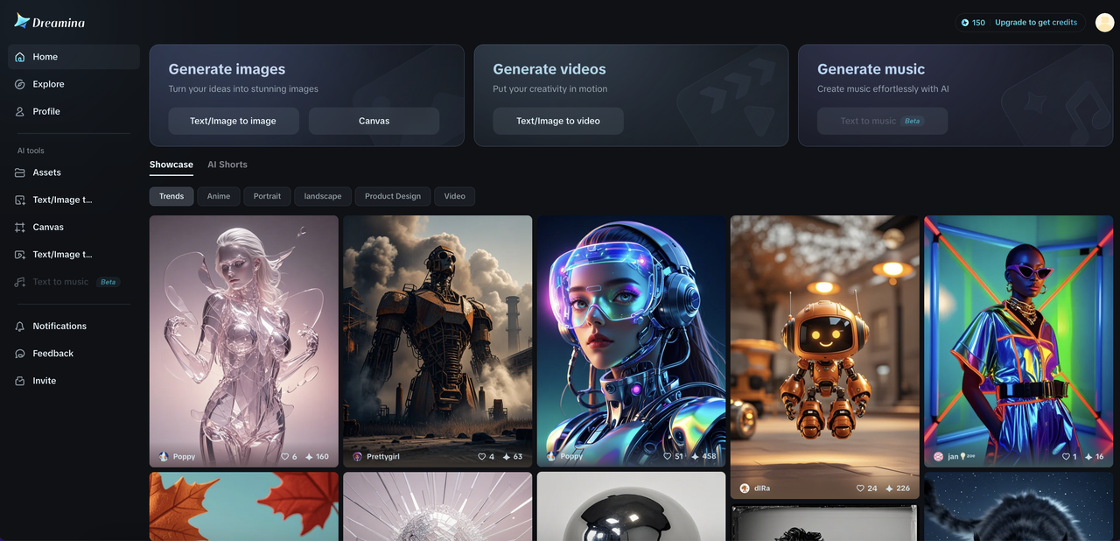Click the 150 credits count

(978, 23)
